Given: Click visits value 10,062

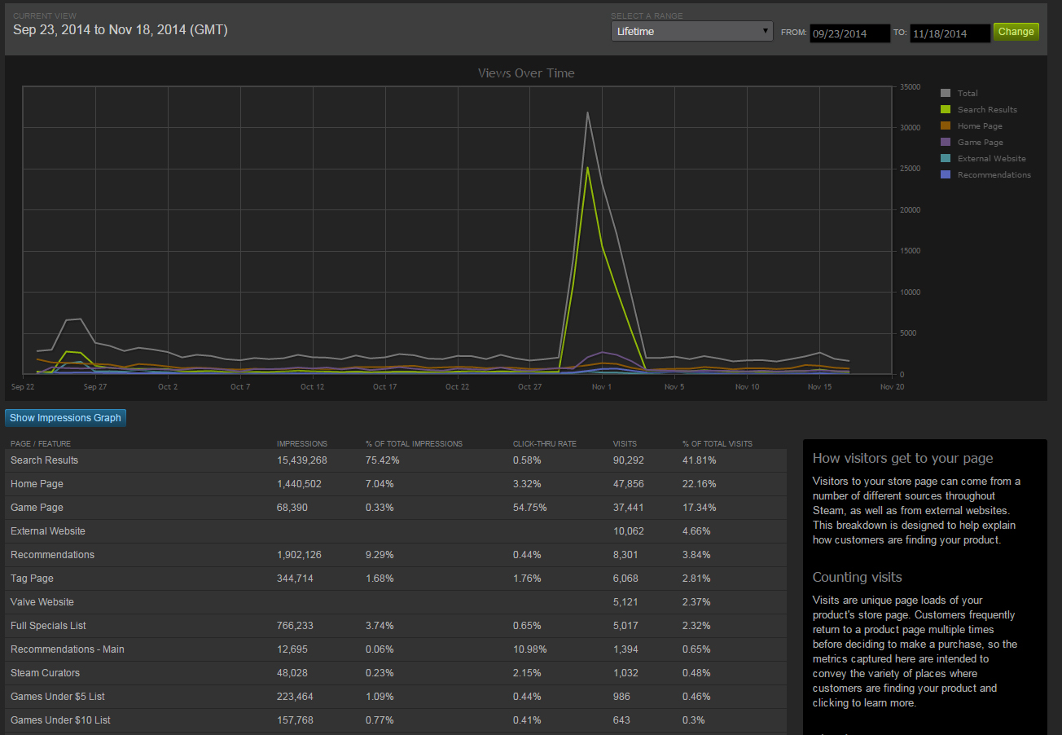Looking at the screenshot, I should coord(629,531).
